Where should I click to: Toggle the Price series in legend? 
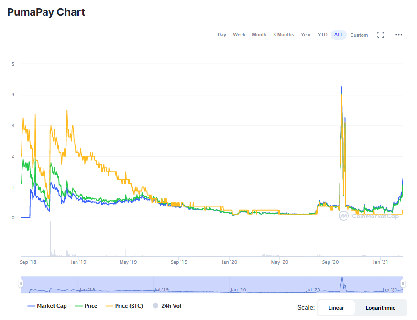(x=86, y=306)
